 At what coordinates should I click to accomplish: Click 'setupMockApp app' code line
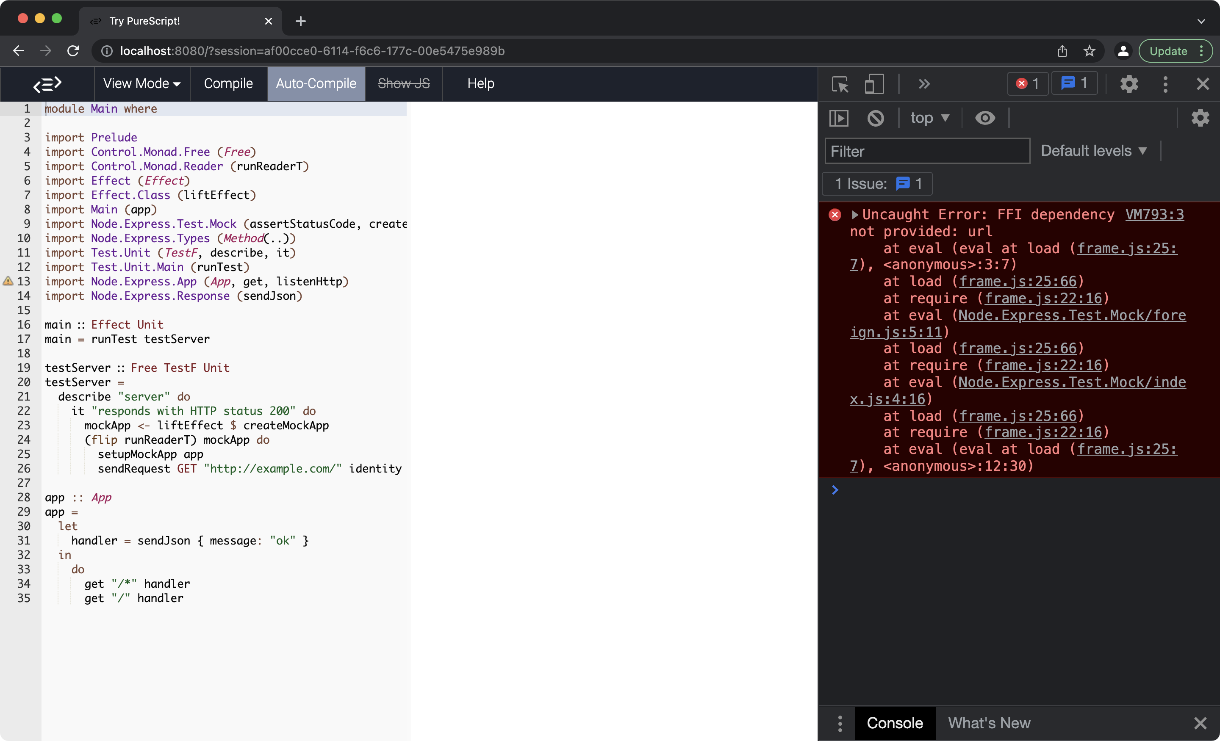click(150, 454)
